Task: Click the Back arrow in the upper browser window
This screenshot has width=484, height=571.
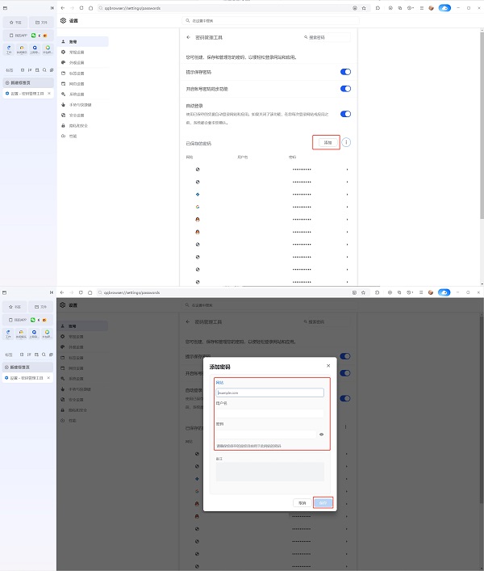Action: (63, 8)
